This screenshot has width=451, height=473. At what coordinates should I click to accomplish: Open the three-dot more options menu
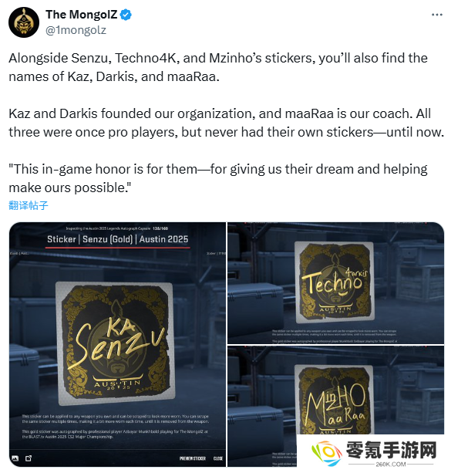tap(437, 15)
